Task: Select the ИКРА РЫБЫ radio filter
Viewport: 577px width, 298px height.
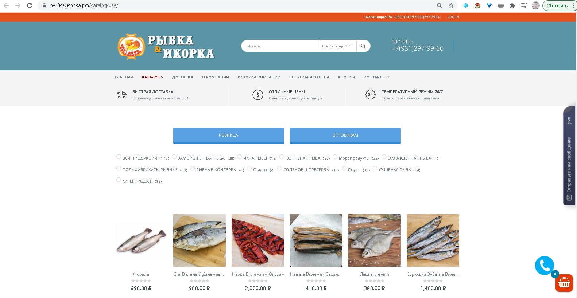Action: (239, 157)
